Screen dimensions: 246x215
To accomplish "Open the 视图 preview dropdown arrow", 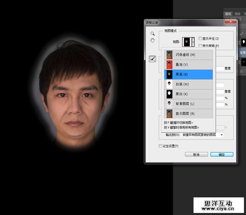I will click(x=194, y=42).
